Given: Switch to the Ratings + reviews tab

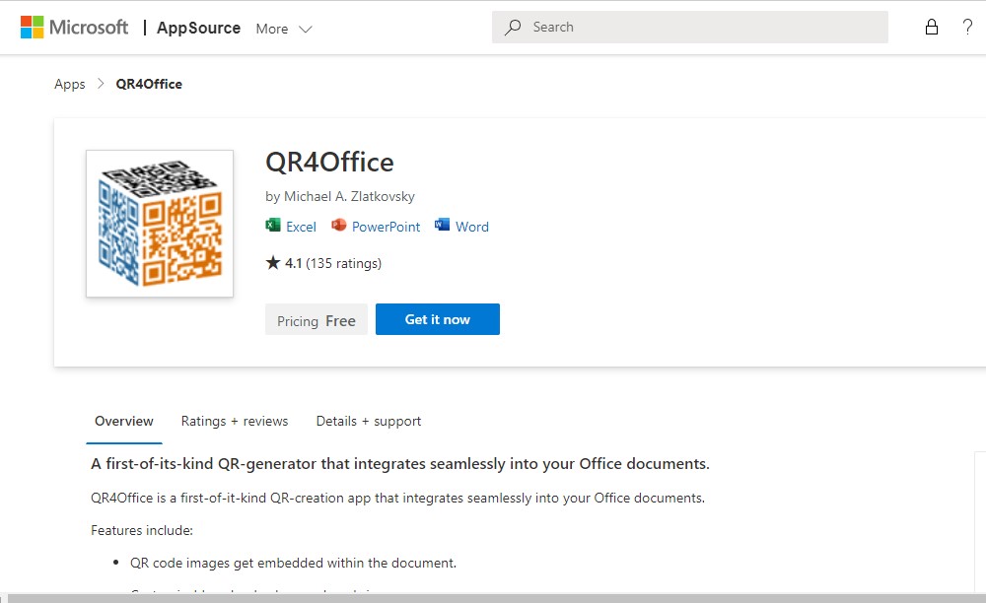Looking at the screenshot, I should tap(234, 421).
